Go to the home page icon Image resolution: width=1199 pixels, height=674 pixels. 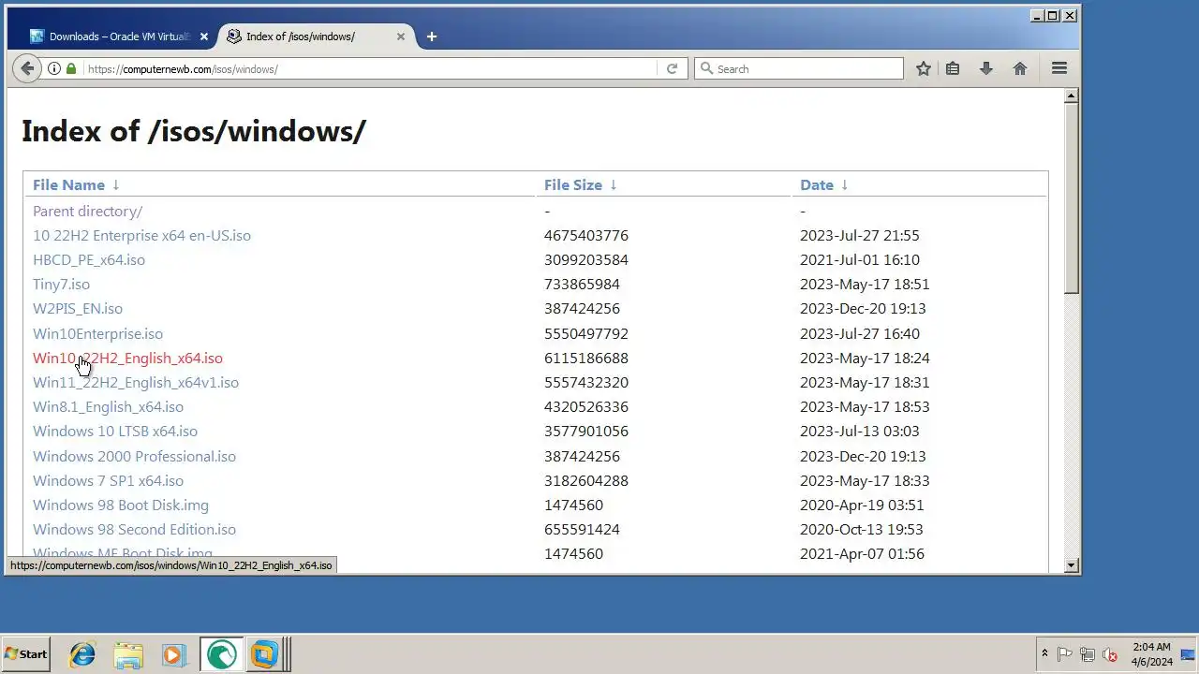pyautogui.click(x=1020, y=68)
